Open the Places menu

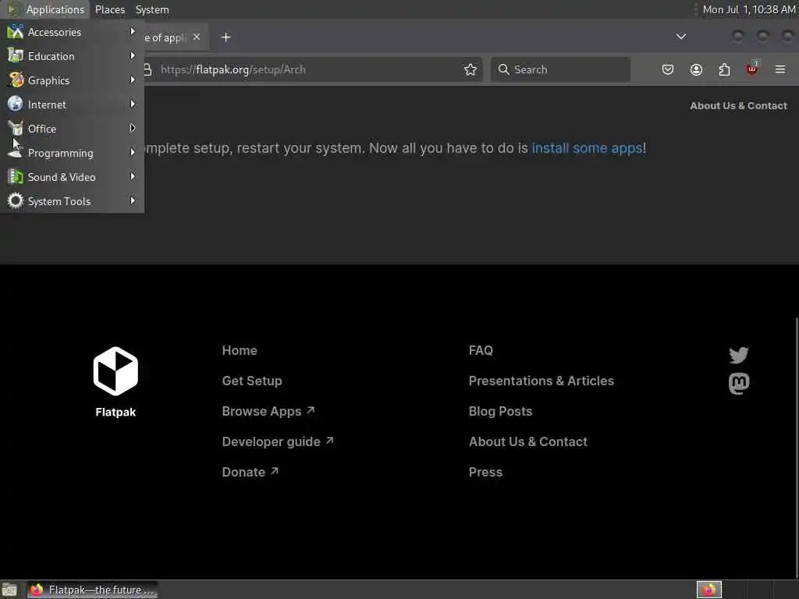point(110,9)
